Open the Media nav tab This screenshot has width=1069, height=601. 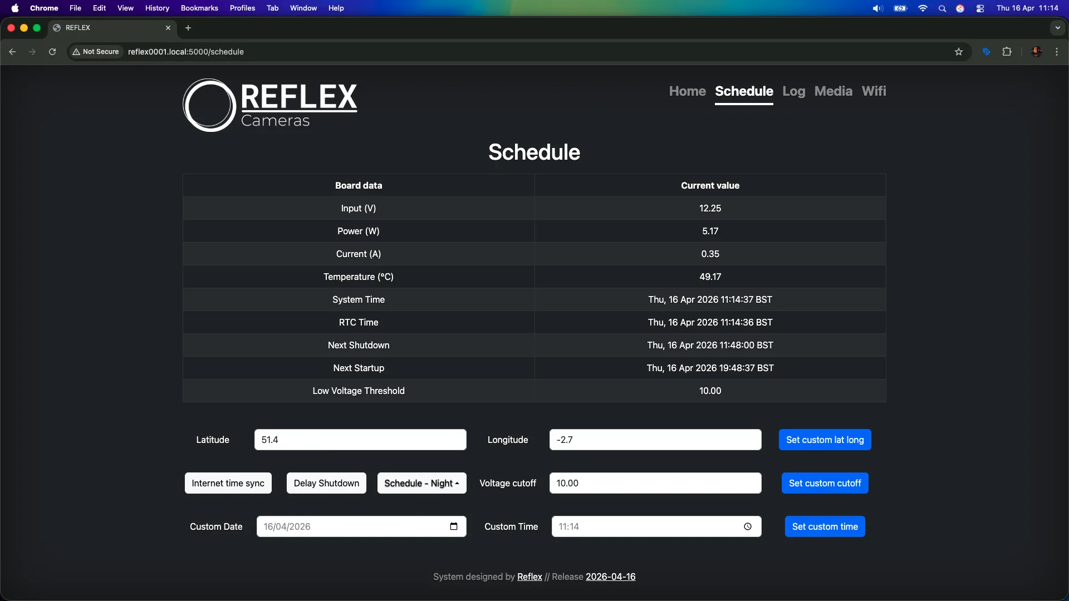833,91
